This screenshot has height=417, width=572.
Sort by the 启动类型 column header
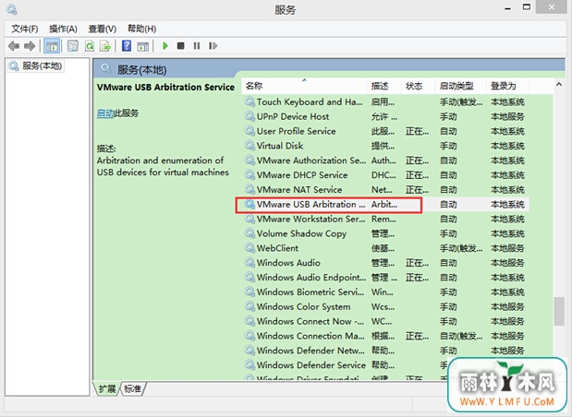(461, 86)
